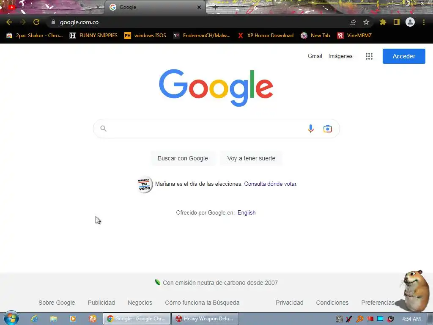Open the VineMEMZ bookmark
The width and height of the screenshot is (433, 325).
pos(355,36)
